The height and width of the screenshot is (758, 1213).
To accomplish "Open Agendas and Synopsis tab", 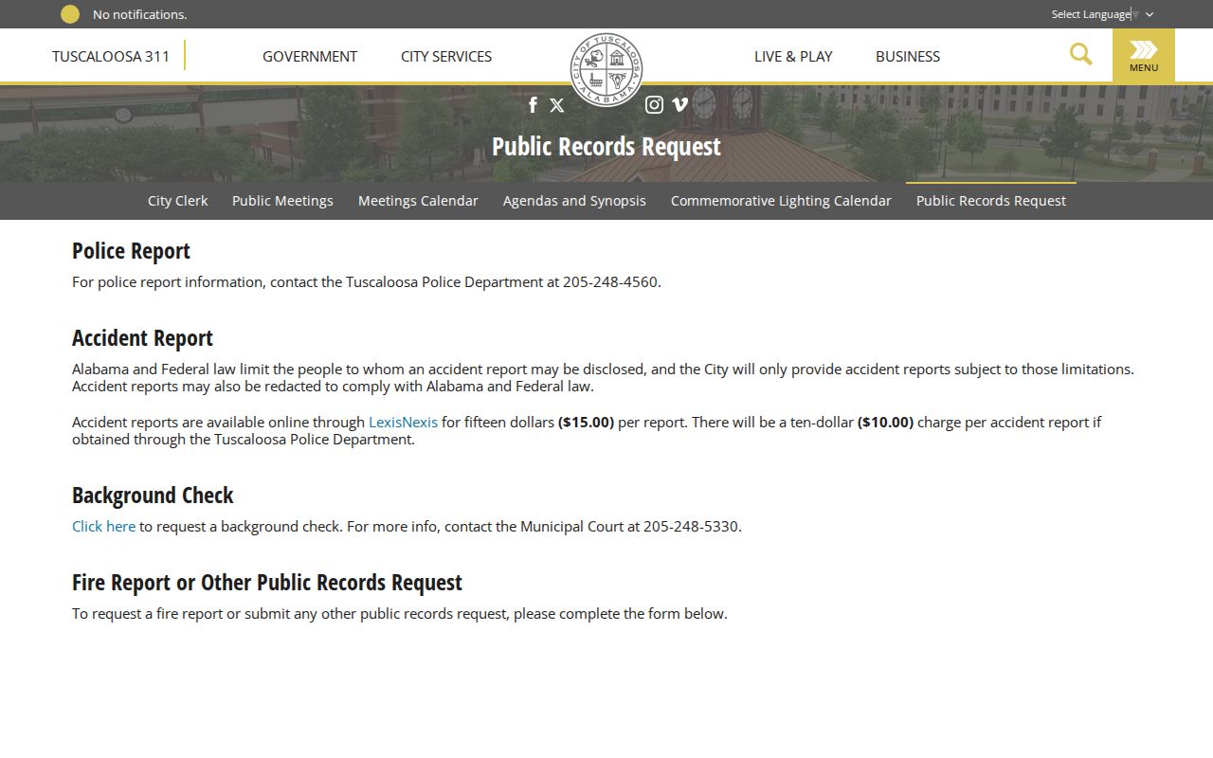I will [x=574, y=201].
